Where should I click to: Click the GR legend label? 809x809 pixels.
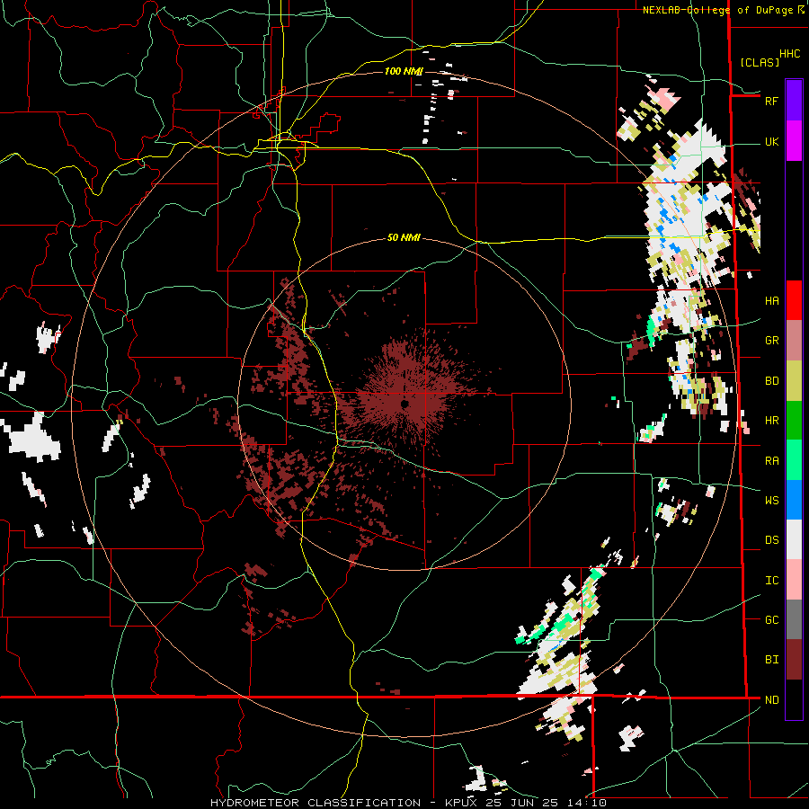(771, 341)
